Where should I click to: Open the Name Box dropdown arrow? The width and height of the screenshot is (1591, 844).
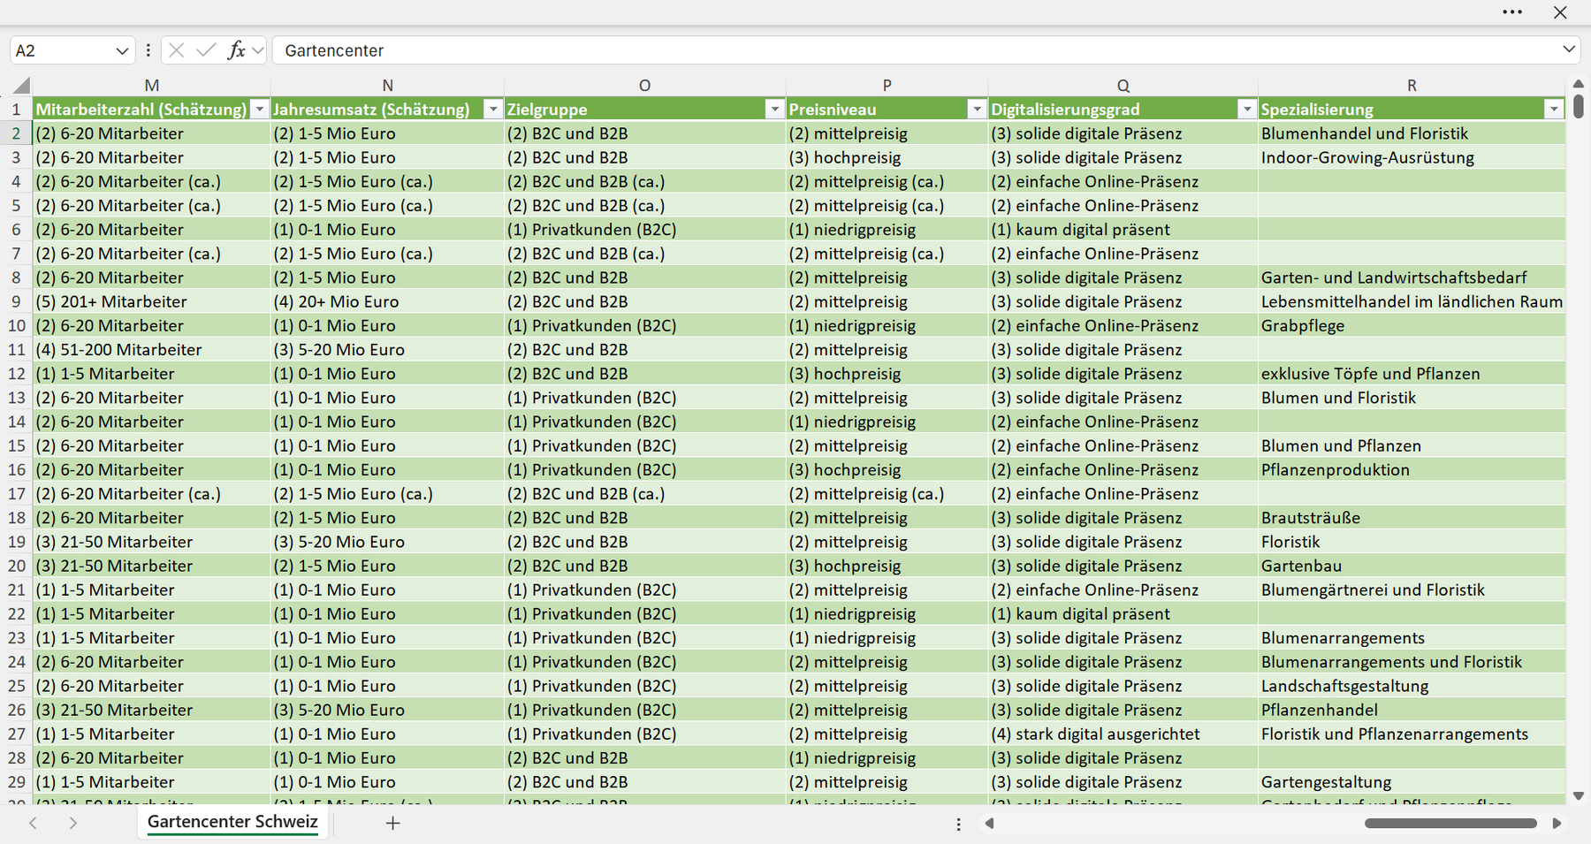coord(122,51)
